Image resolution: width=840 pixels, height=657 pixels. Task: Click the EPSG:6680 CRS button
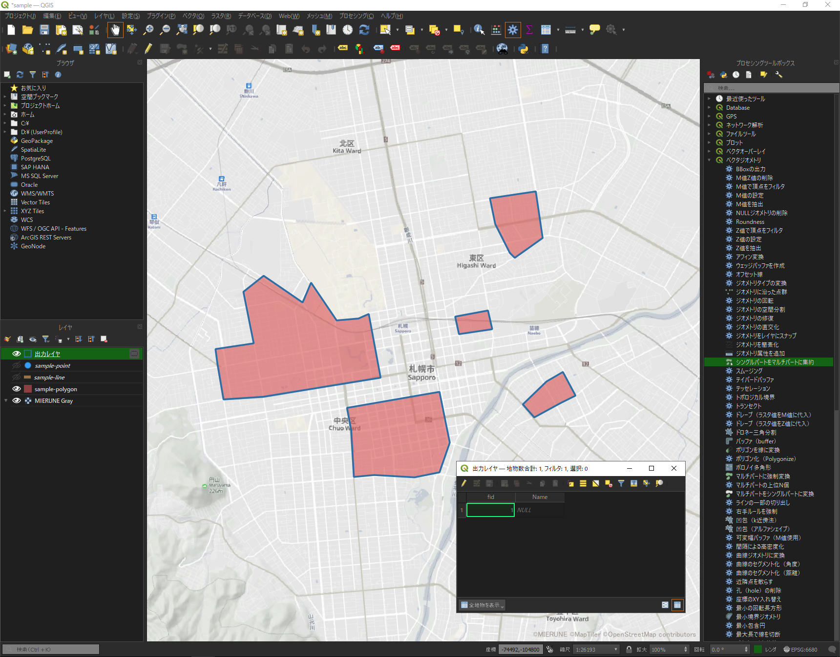pyautogui.click(x=800, y=649)
